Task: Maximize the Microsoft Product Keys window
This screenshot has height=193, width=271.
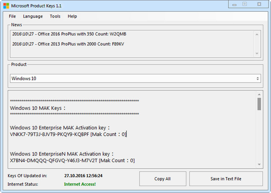Action: [x=245, y=4]
